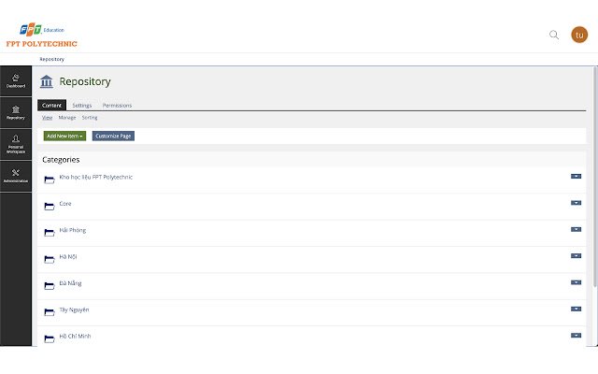Click the Categories section heading
Viewport: 598px width, 374px height.
point(61,160)
